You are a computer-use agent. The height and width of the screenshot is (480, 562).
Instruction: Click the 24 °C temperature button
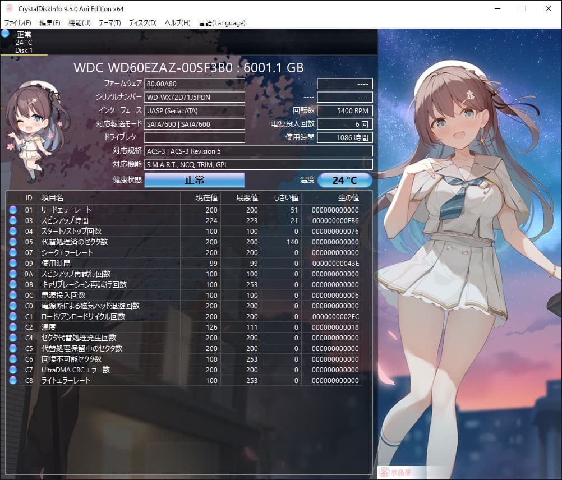coord(346,180)
